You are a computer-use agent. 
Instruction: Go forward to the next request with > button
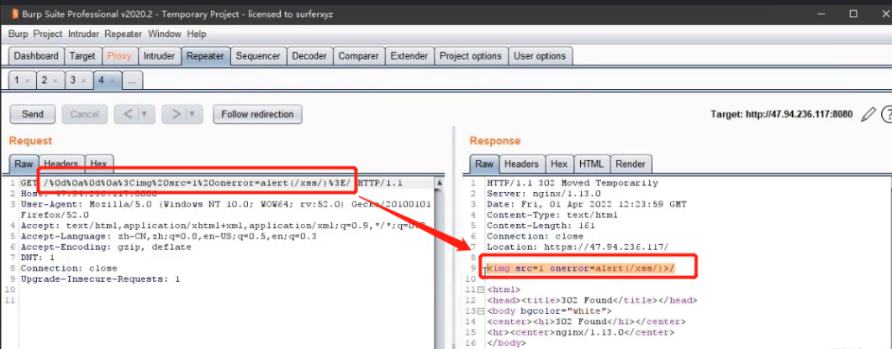click(175, 114)
